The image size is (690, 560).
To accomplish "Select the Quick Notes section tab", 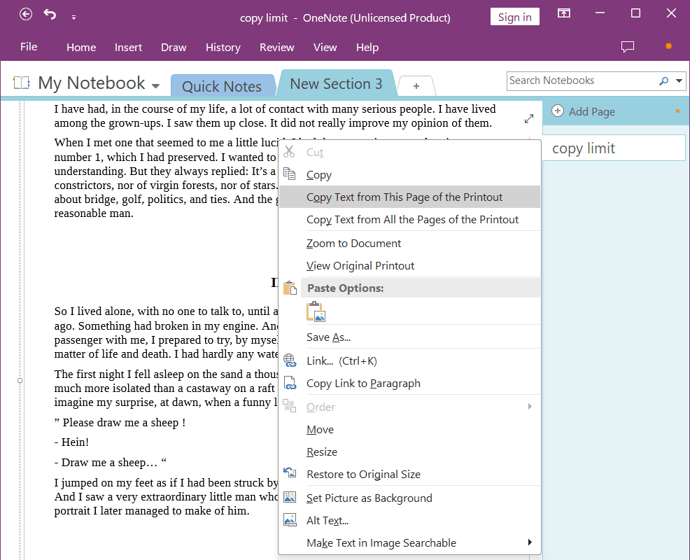I will [x=222, y=86].
